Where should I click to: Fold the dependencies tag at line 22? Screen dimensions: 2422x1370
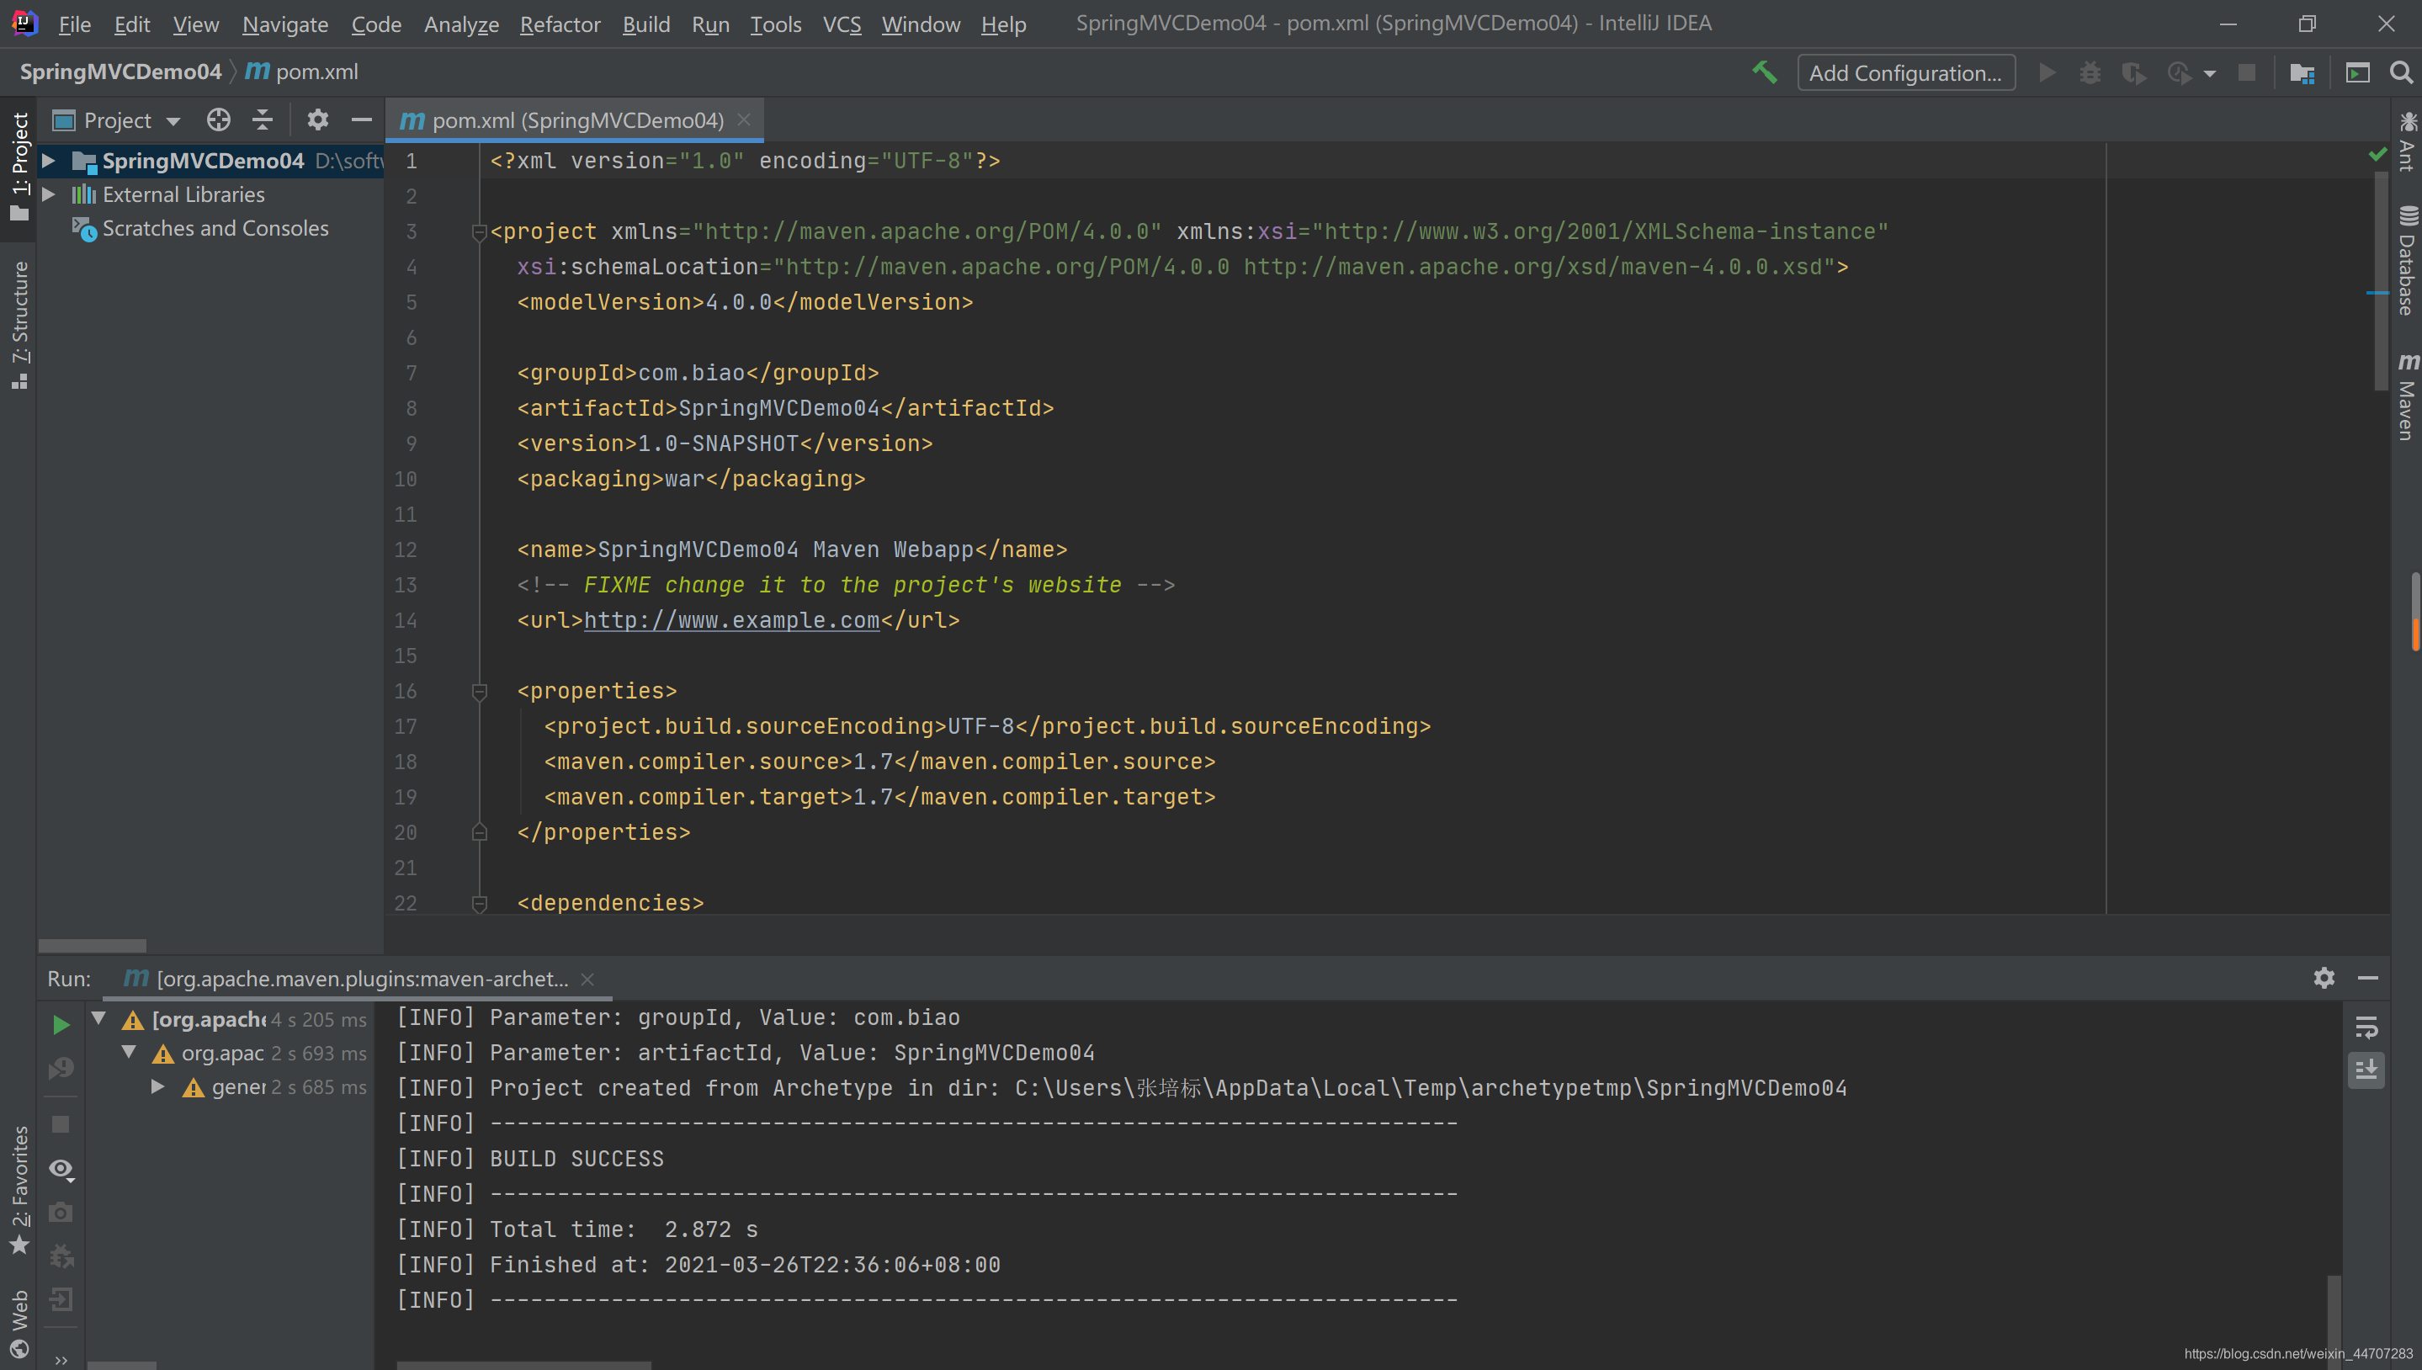[x=479, y=903]
